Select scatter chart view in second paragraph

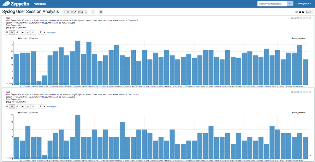(x=33, y=107)
